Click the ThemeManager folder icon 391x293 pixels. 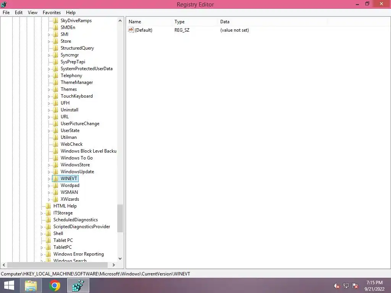coord(56,82)
